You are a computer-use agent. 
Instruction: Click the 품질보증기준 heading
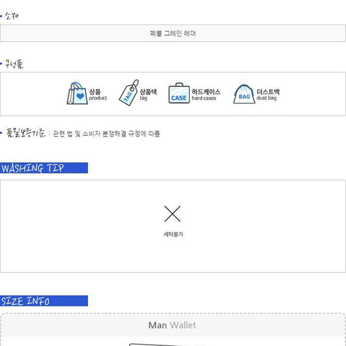click(25, 133)
